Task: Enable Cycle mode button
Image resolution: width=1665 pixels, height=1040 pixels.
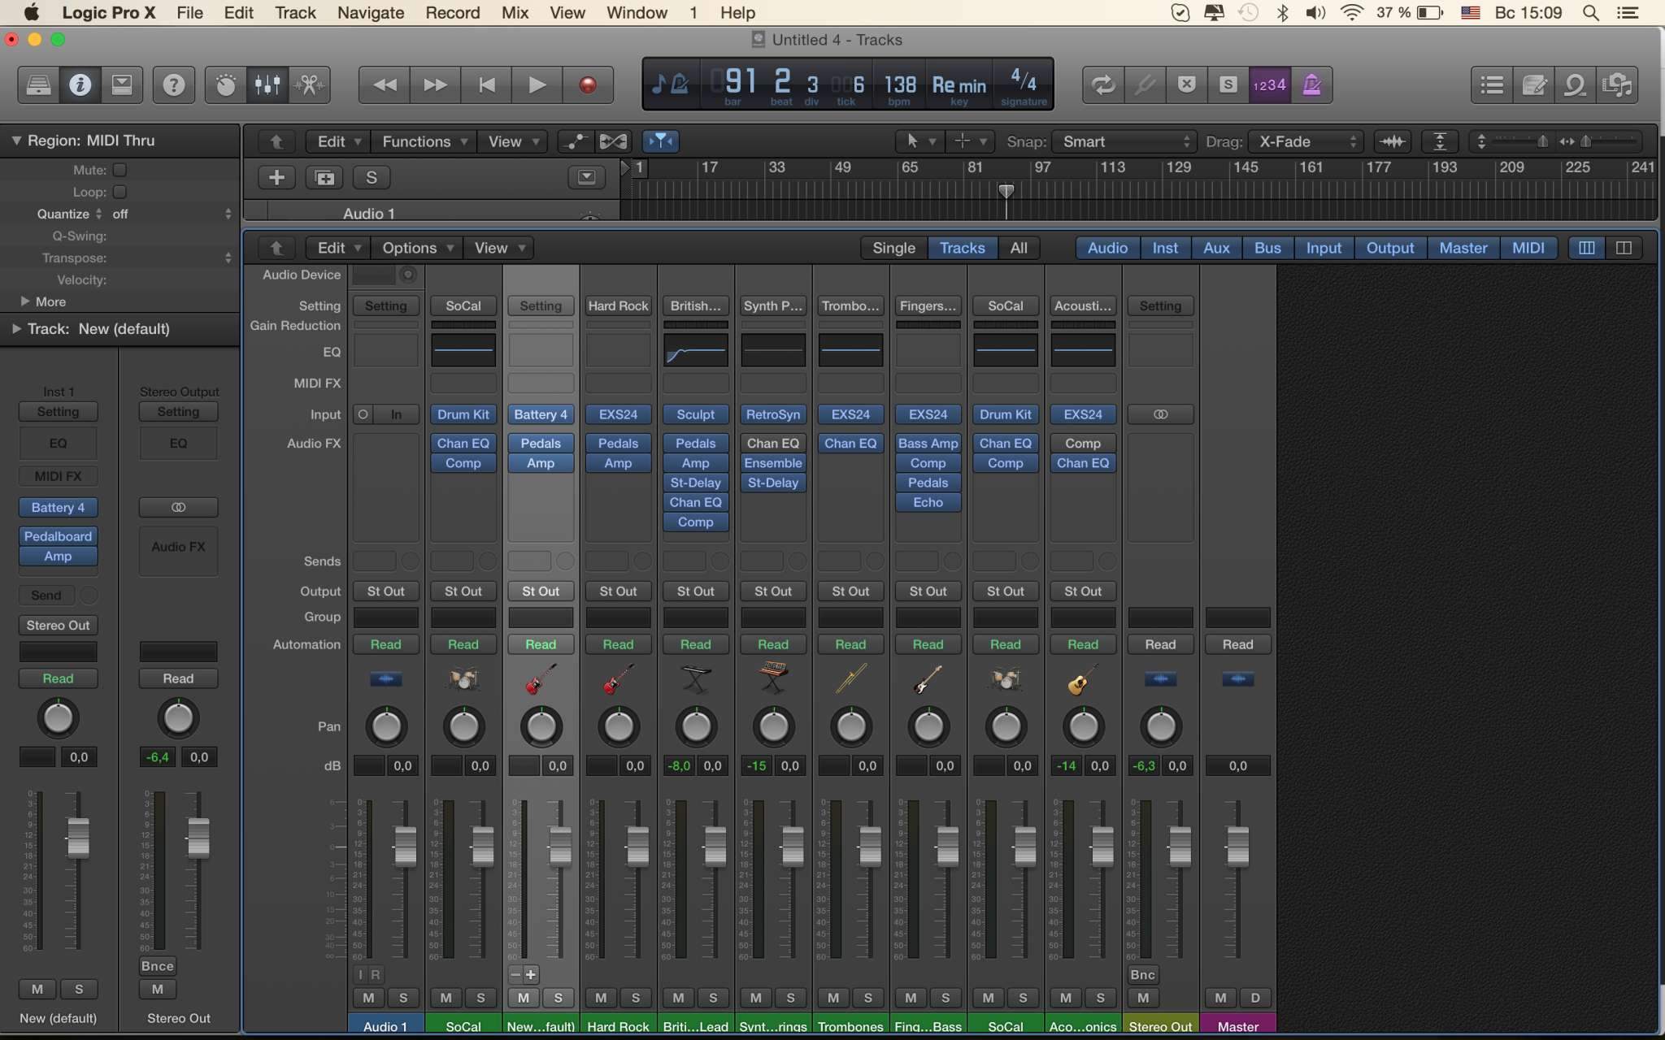Action: point(1102,84)
